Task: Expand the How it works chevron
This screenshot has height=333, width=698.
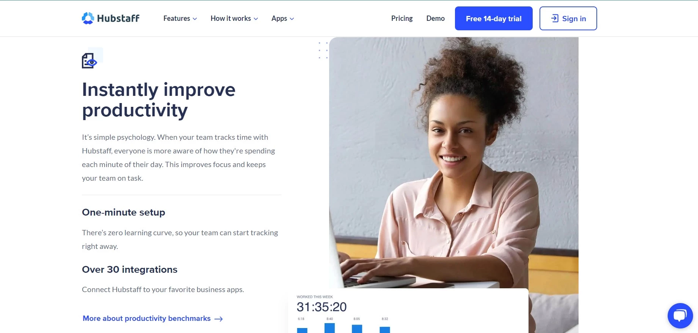Action: (x=256, y=19)
